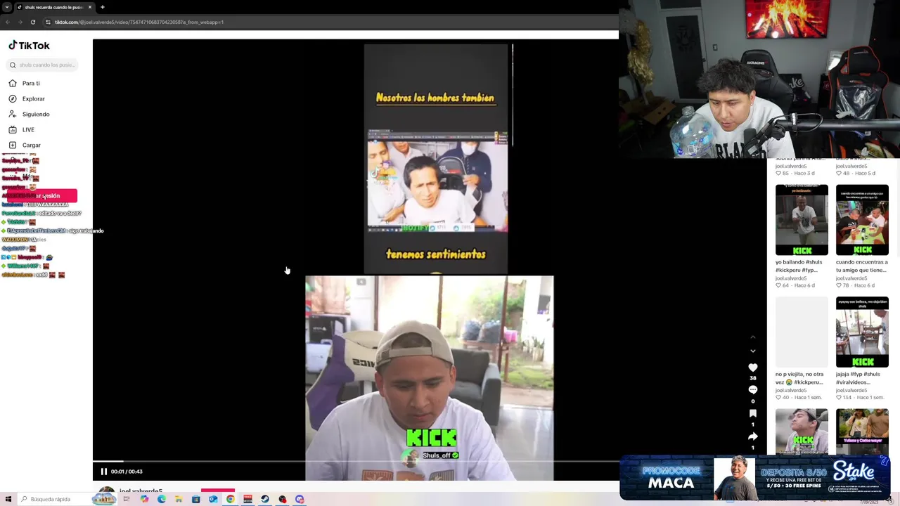Open Outlook from the taskbar
The image size is (900, 506).
[213, 499]
